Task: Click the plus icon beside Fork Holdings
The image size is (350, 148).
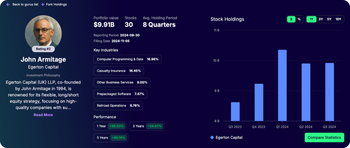Action: pos(43,4)
